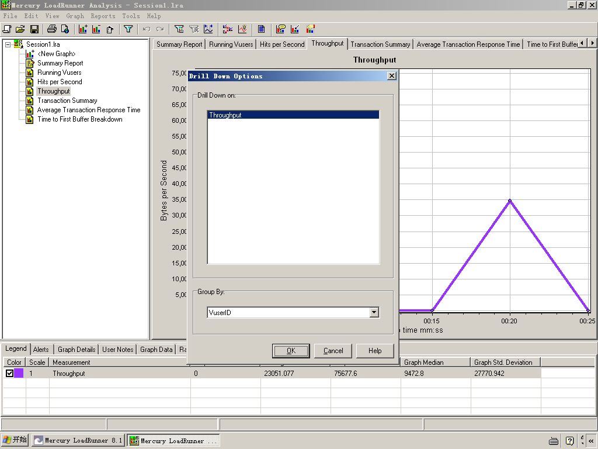Image resolution: width=598 pixels, height=449 pixels.
Task: Open the Graph Data bottom tab
Action: pyautogui.click(x=157, y=350)
